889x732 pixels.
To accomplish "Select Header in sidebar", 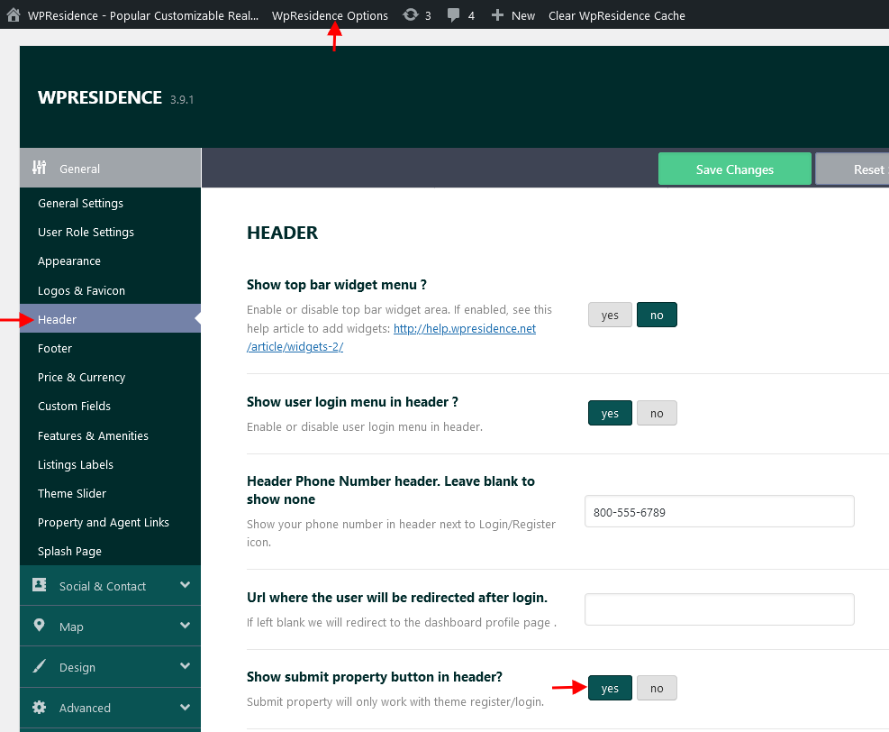I will click(110, 319).
